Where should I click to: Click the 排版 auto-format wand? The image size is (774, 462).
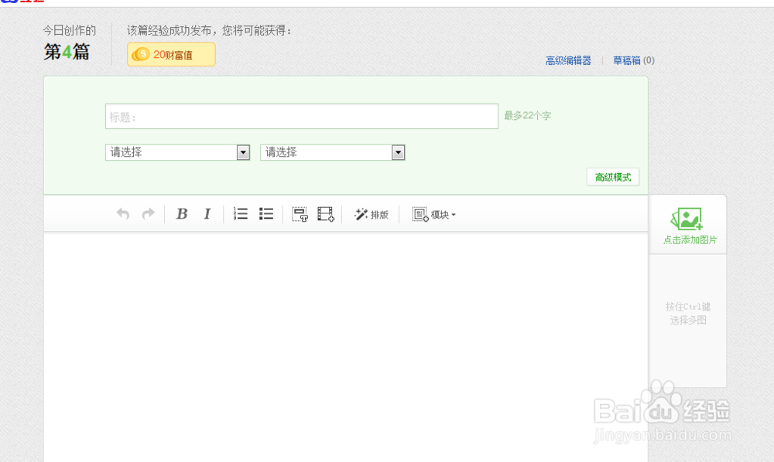pos(372,214)
